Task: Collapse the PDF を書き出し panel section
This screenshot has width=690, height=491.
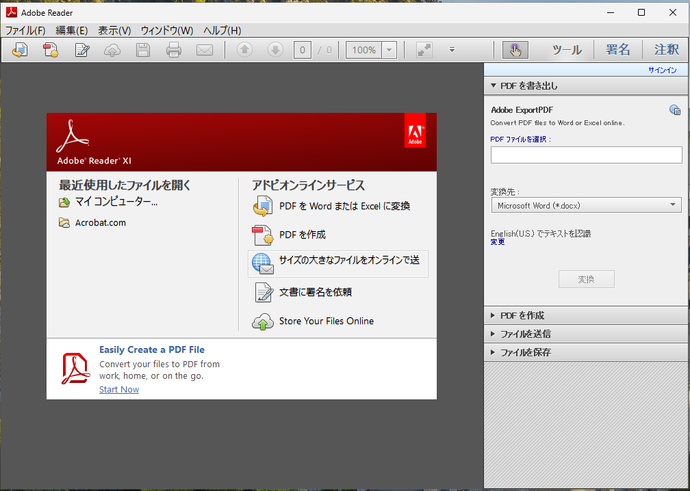Action: coord(528,85)
